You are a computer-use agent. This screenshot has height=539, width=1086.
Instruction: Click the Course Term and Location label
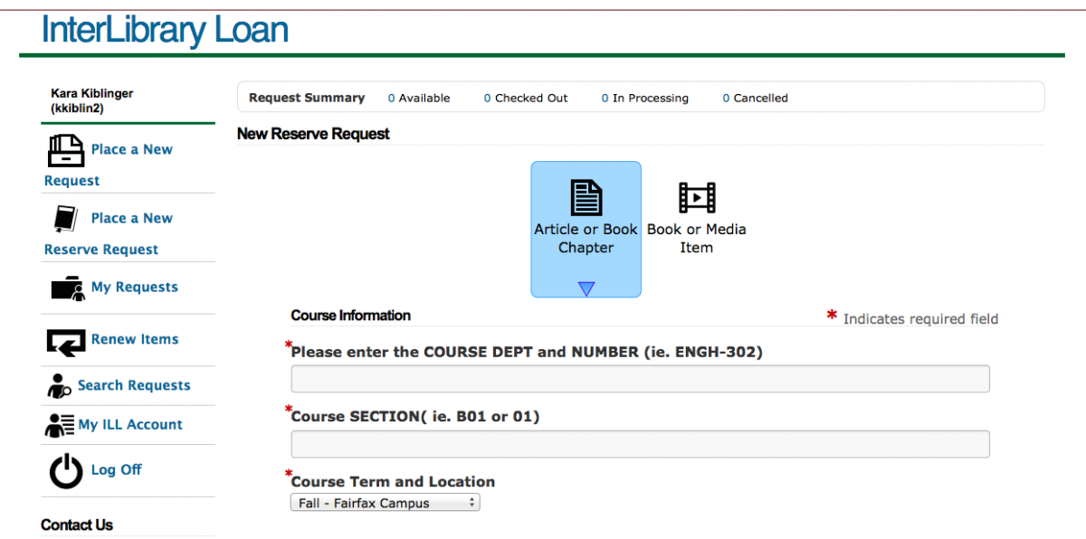coord(393,482)
